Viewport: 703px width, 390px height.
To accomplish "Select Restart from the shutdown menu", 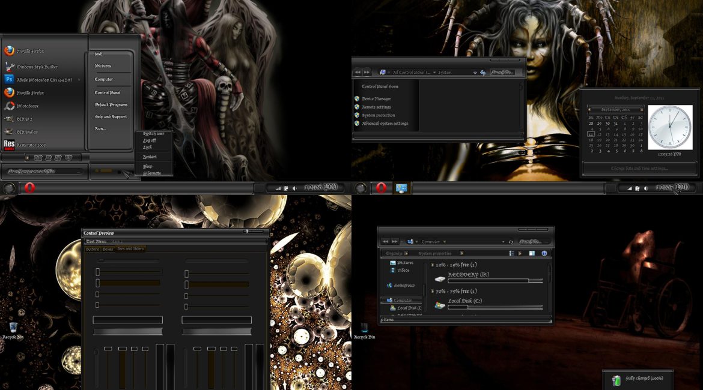I will (x=150, y=157).
